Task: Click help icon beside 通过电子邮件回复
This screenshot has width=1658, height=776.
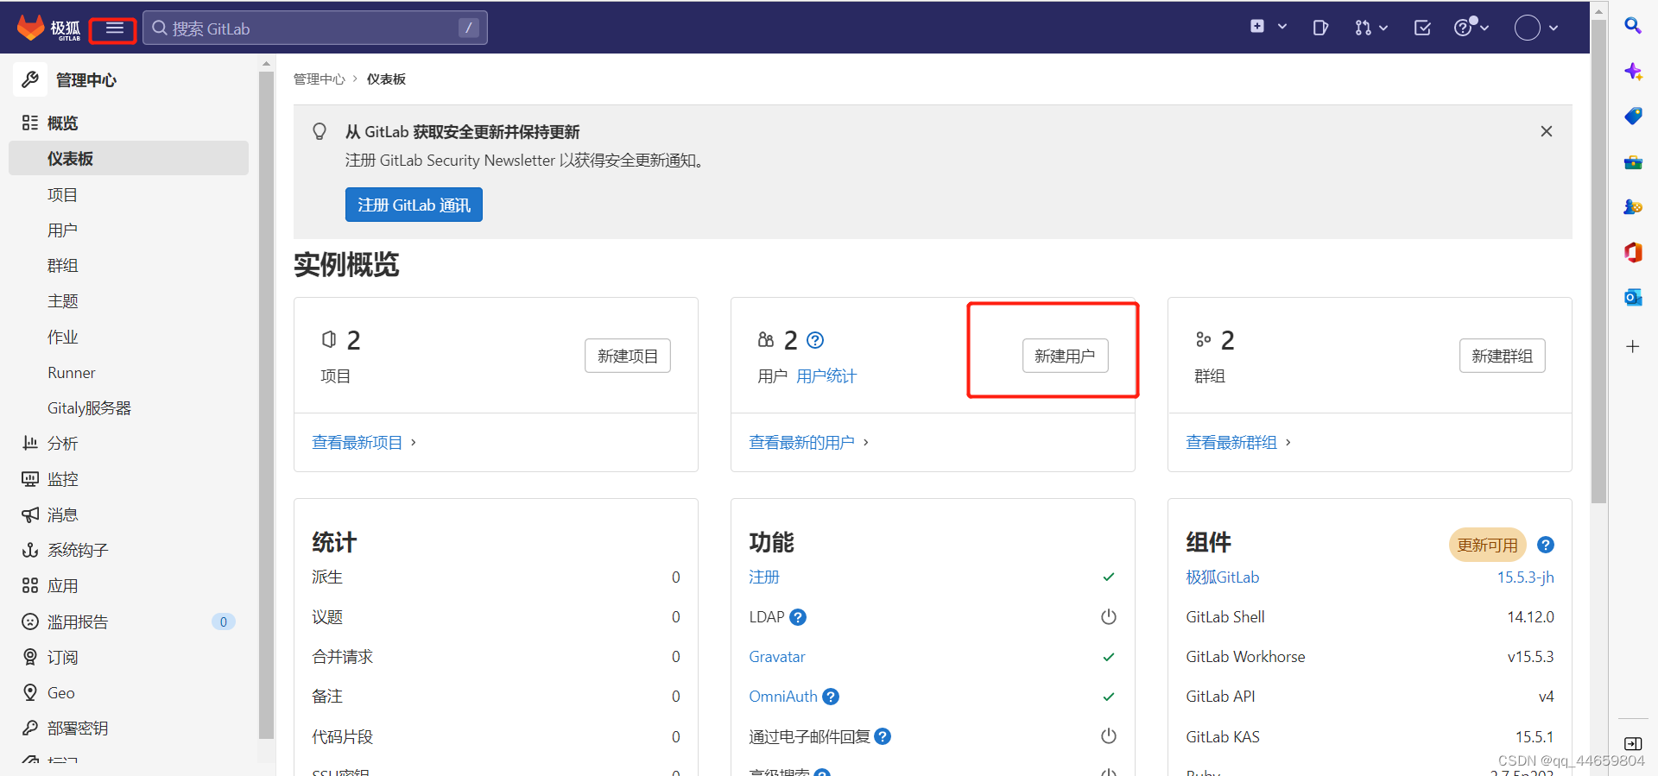Action: point(883,736)
